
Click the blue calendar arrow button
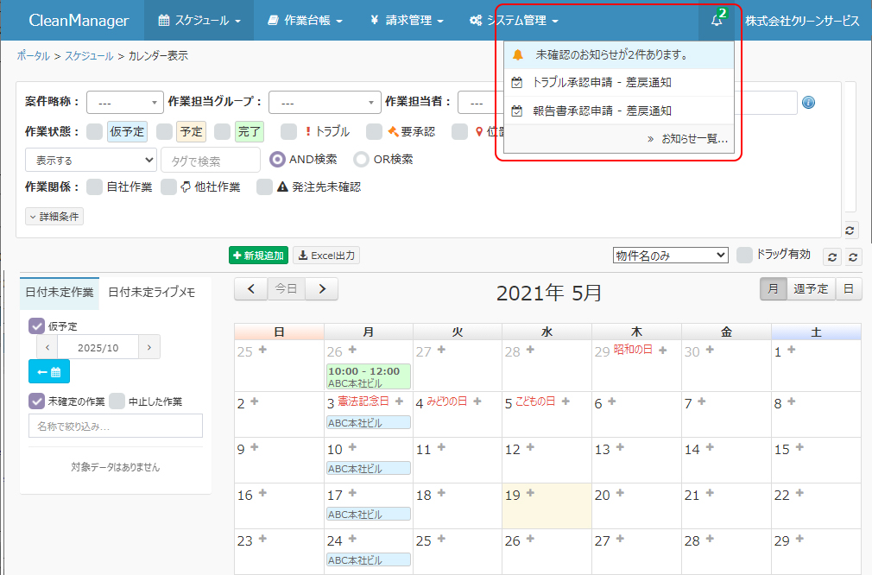point(48,371)
